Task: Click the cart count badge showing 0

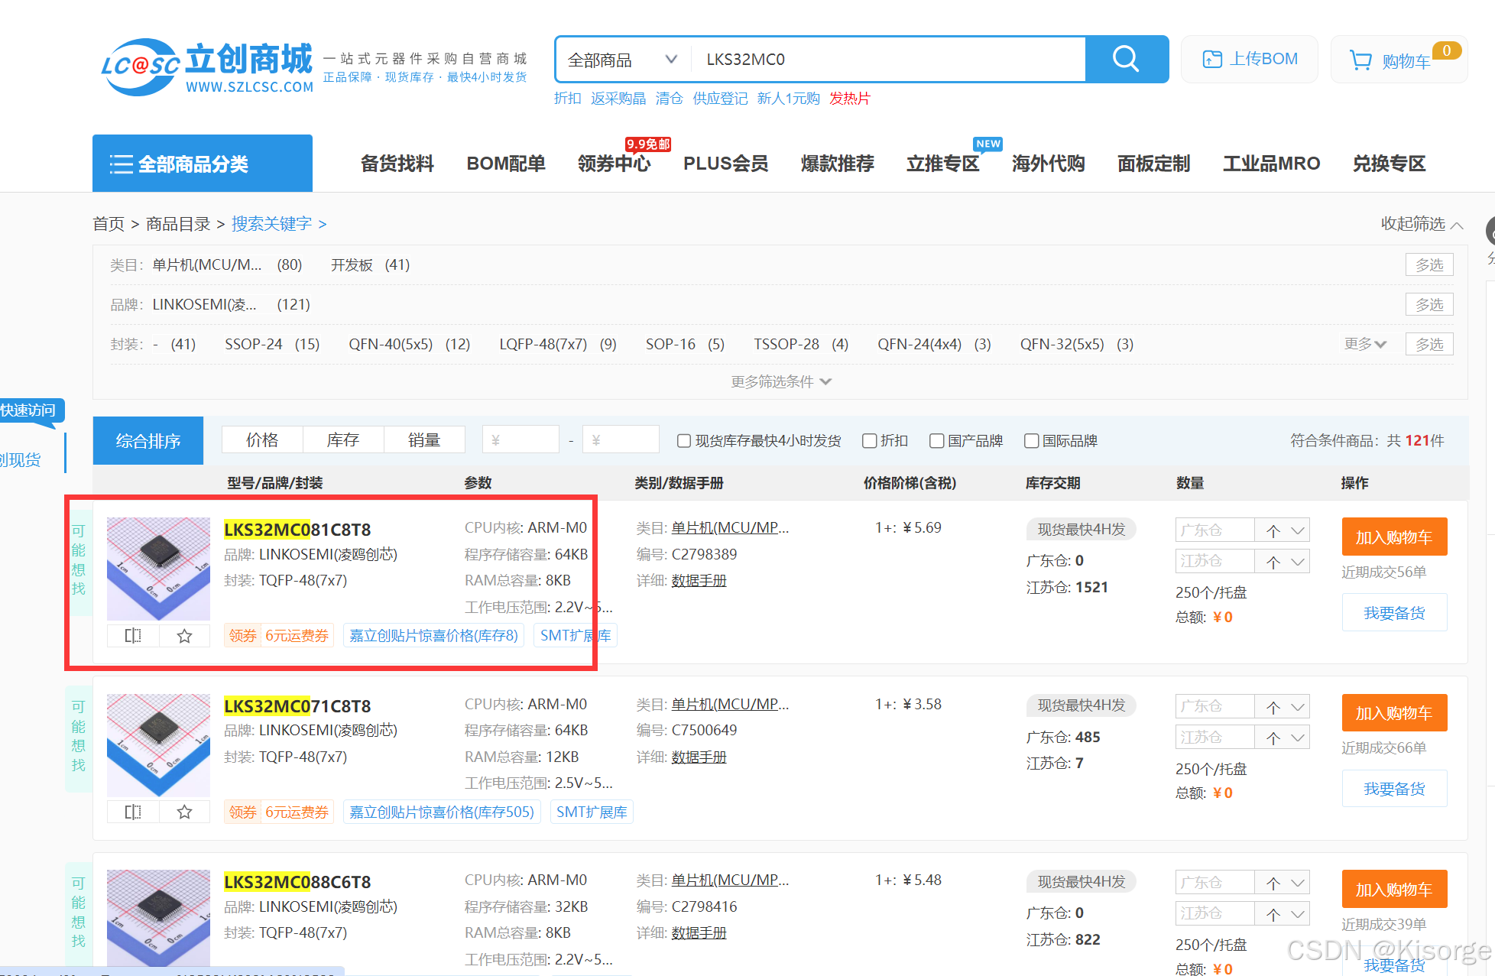Action: tap(1446, 50)
